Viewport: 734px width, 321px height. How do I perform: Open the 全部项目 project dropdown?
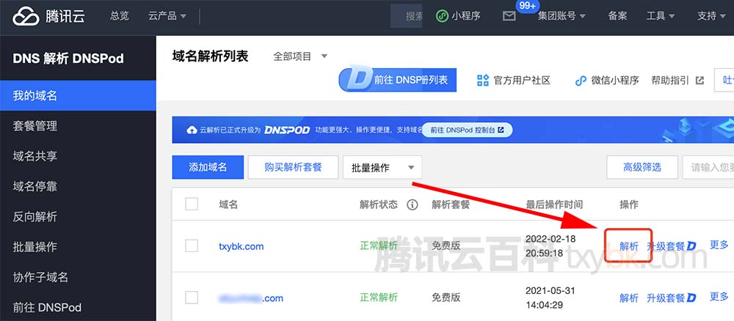click(300, 56)
